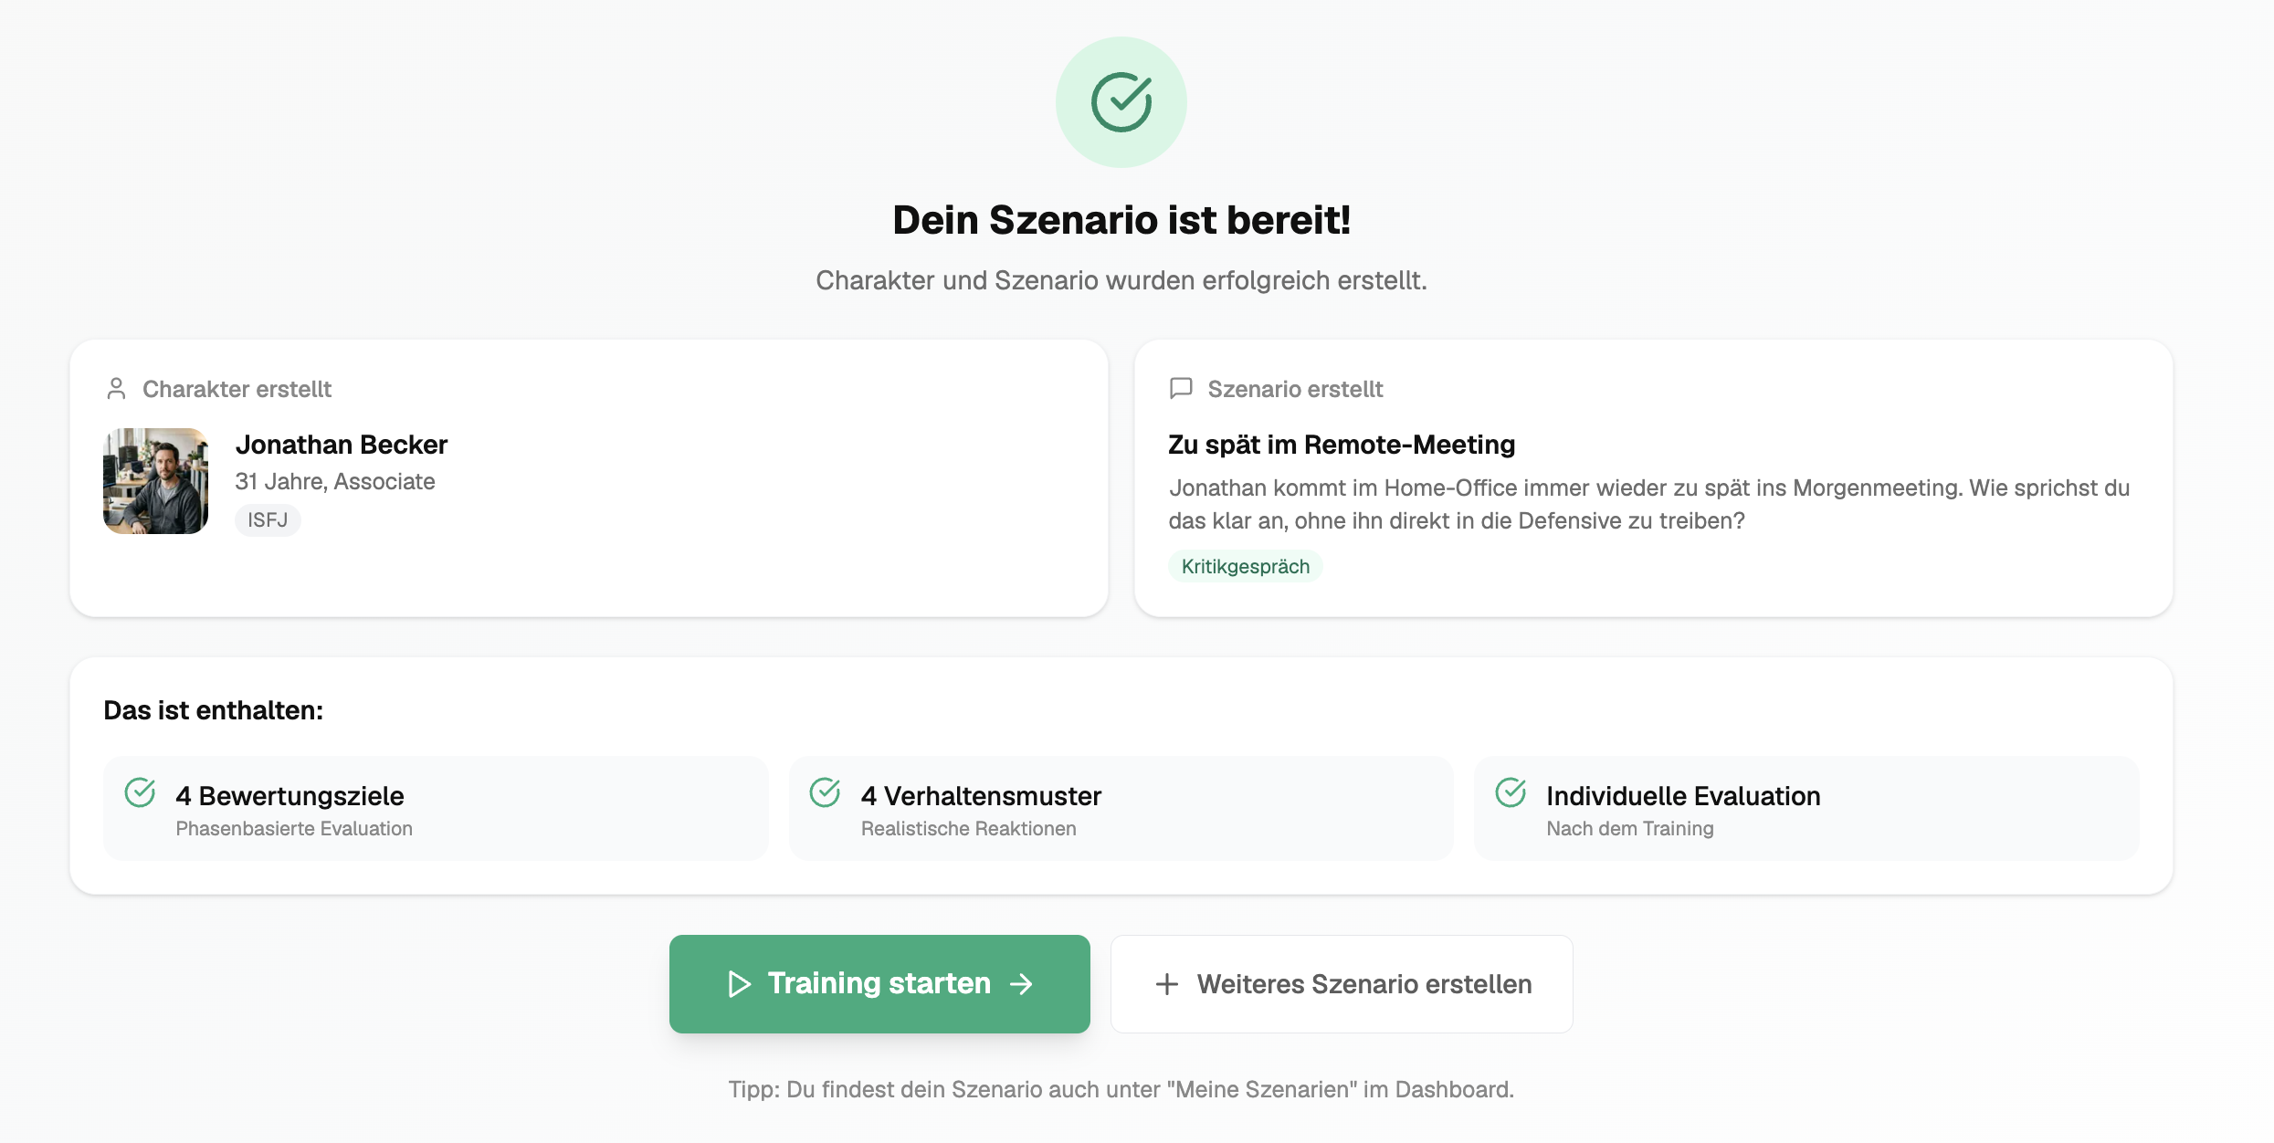The height and width of the screenshot is (1143, 2274).
Task: Click the play triangle icon in Training starten
Action: pos(739,984)
